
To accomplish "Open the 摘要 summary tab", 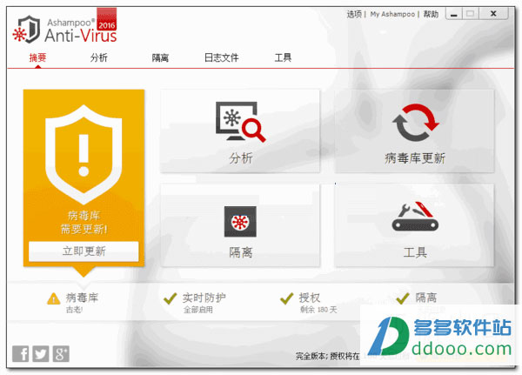I will 37,57.
